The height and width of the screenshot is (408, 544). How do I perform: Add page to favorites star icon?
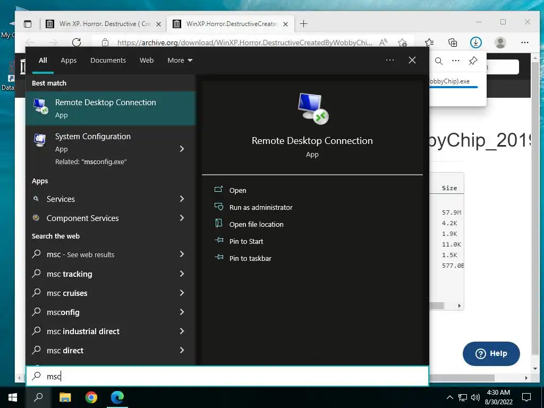point(403,42)
